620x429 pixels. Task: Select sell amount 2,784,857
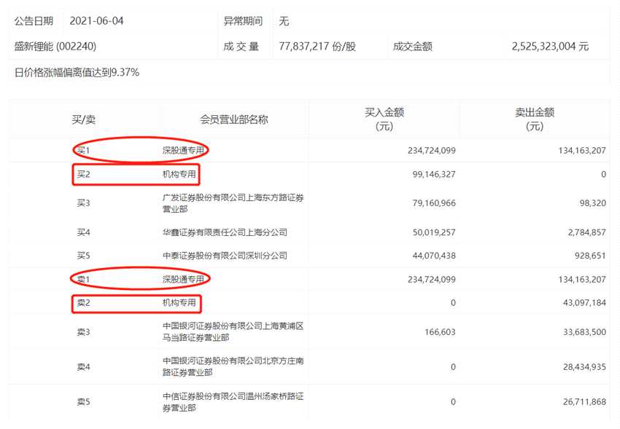click(x=586, y=232)
